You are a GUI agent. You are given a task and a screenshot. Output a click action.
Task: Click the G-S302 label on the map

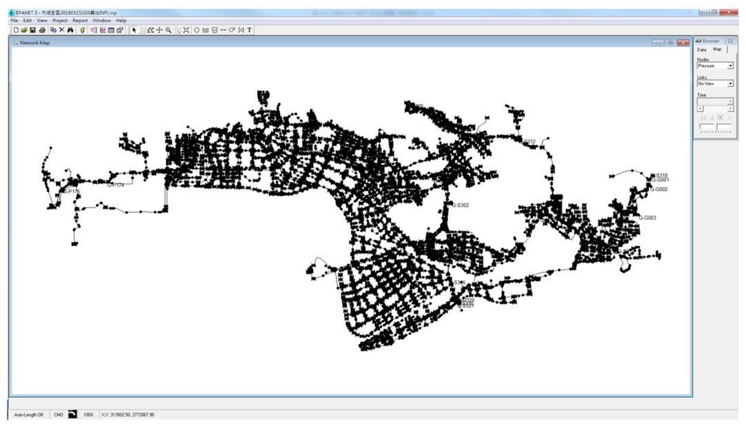point(460,205)
